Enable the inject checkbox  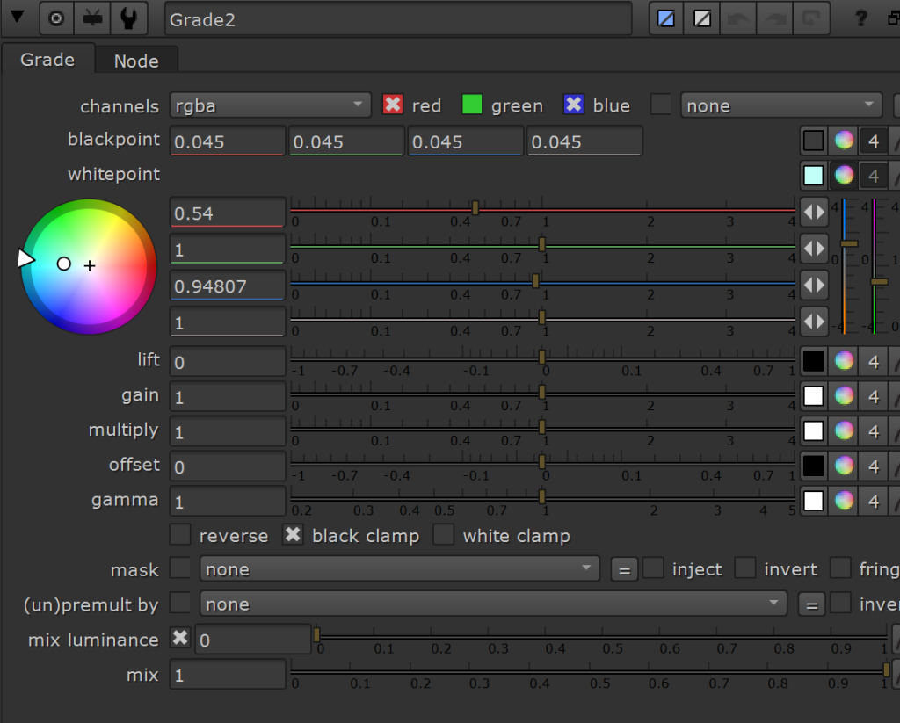coord(653,568)
